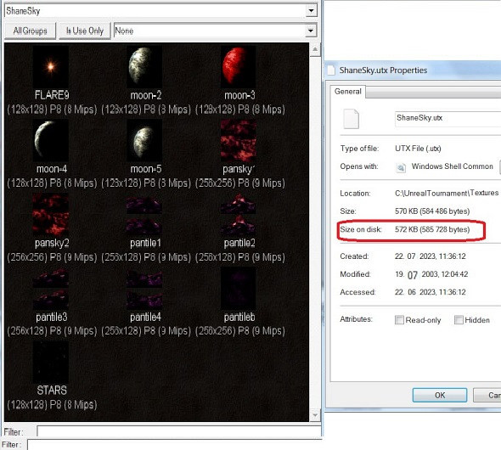Click the 'Windows Shell Common' opens-with text
501x450 pixels.
(x=452, y=166)
